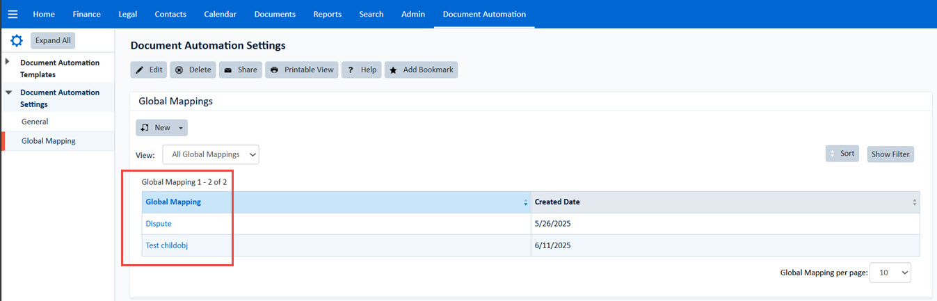
Task: Sort the Global Mappings list
Action: tap(842, 154)
